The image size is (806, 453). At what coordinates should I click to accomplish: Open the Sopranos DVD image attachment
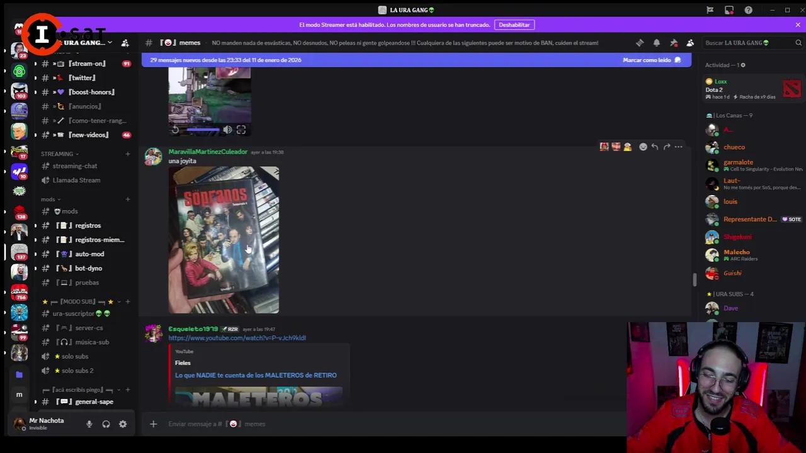(224, 240)
